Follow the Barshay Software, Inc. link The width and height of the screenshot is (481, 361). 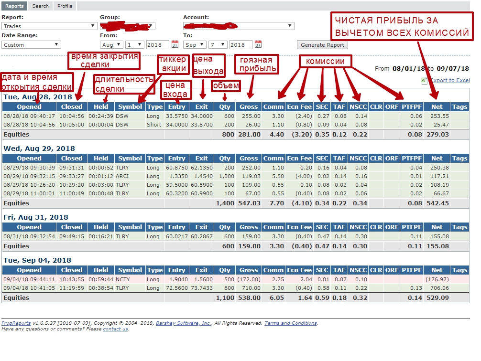click(x=183, y=323)
